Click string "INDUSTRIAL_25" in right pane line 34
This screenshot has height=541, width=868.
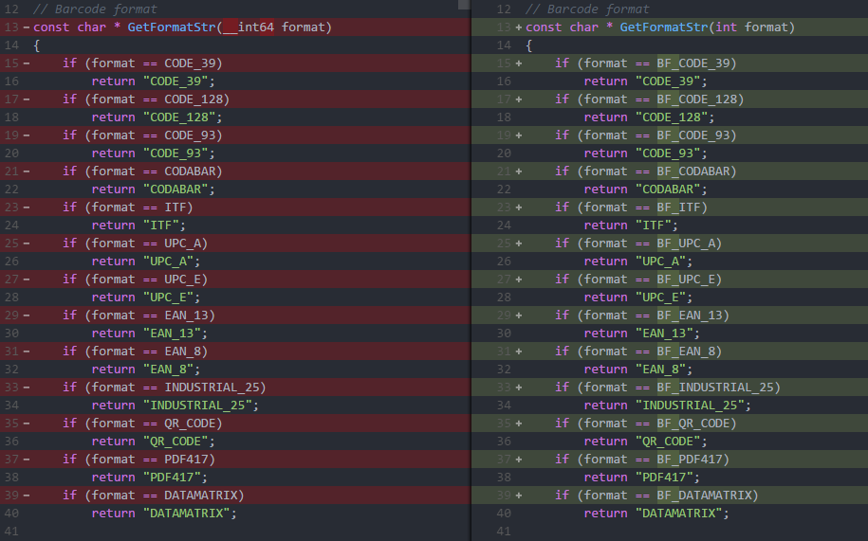[x=690, y=406]
